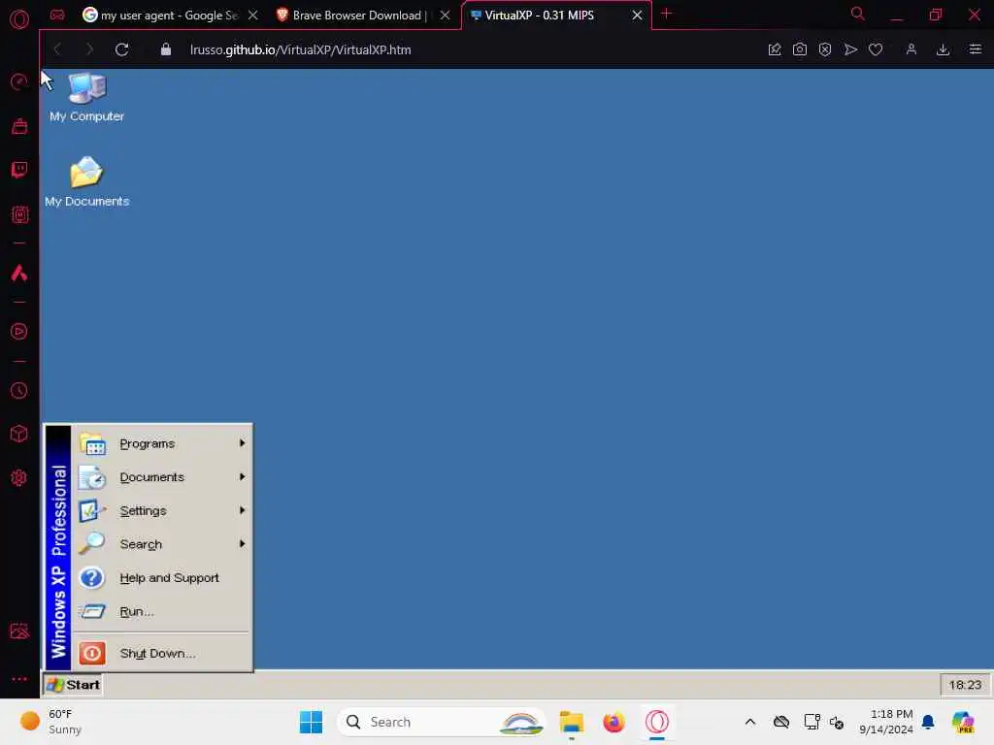The height and width of the screenshot is (745, 994).
Task: Click the browser forward arrow
Action: (x=88, y=49)
